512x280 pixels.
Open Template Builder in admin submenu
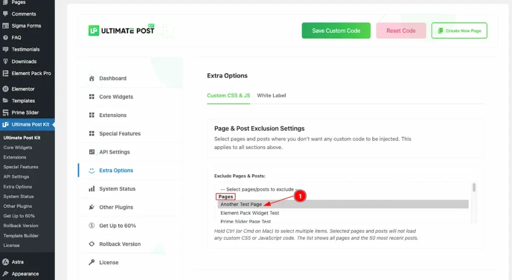tap(21, 235)
